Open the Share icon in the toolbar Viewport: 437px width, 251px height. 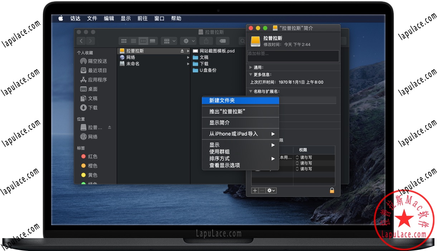(x=206, y=41)
